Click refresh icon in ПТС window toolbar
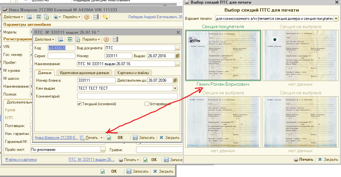Screen dimensions: 341x177 70,39
